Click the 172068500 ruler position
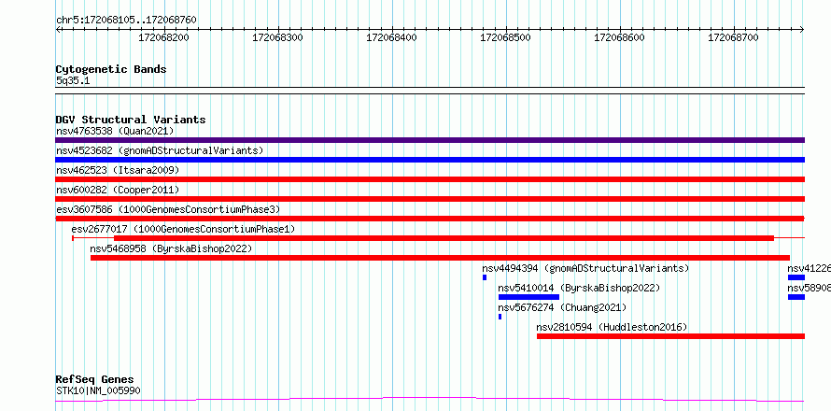 coord(505,37)
